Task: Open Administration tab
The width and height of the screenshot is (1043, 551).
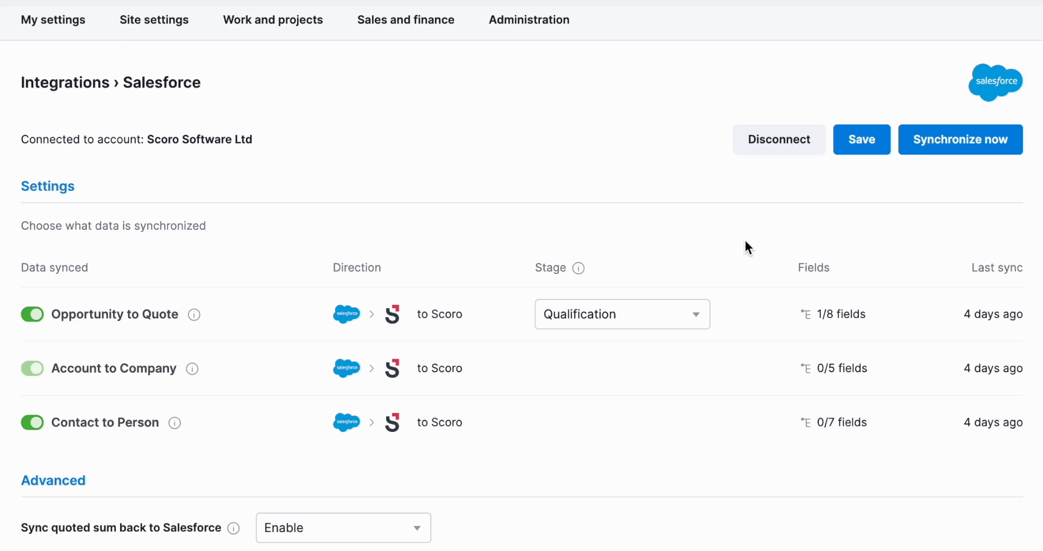Action: [x=529, y=20]
